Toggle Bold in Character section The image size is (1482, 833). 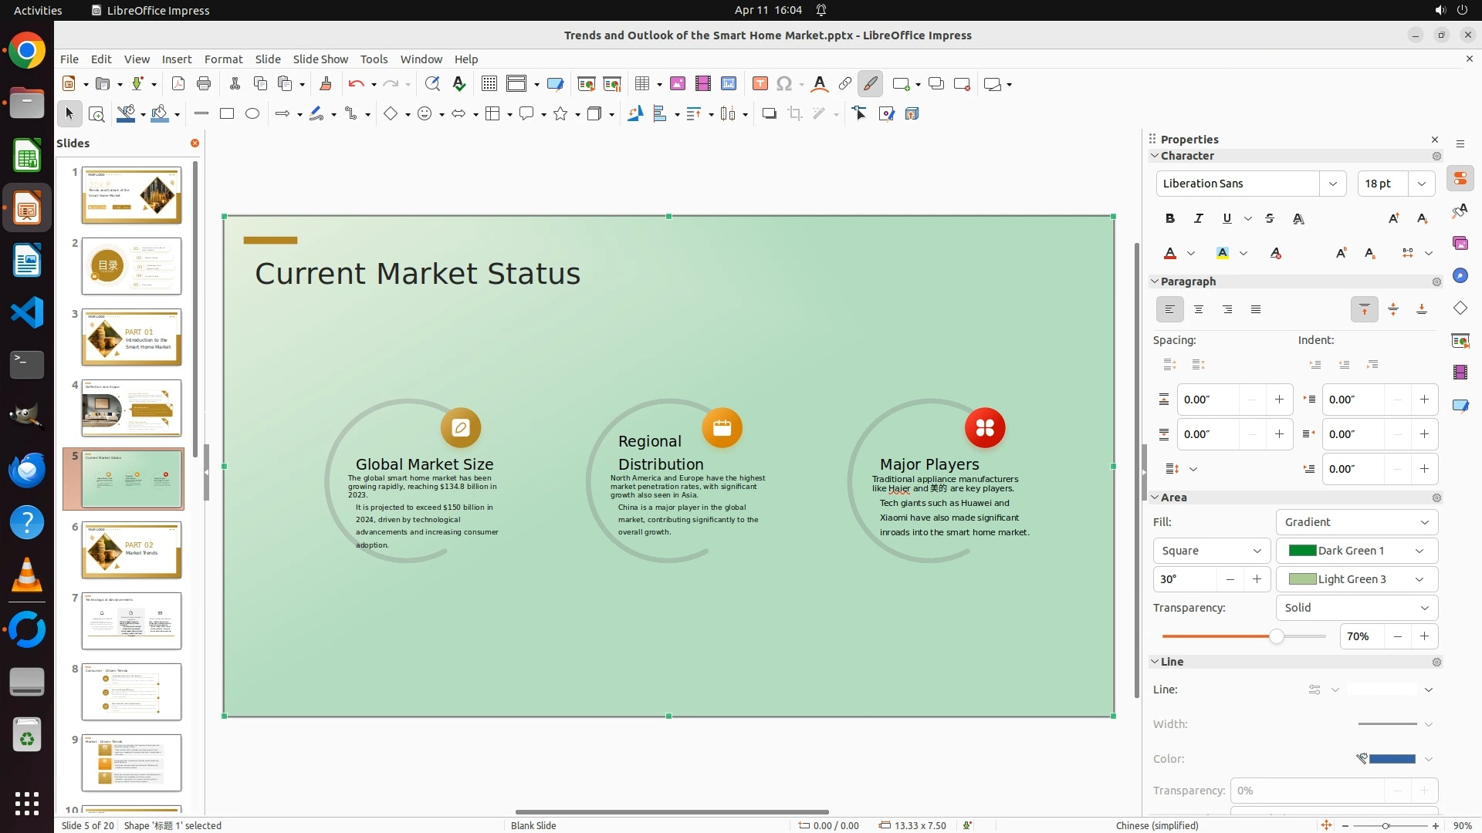click(x=1170, y=219)
